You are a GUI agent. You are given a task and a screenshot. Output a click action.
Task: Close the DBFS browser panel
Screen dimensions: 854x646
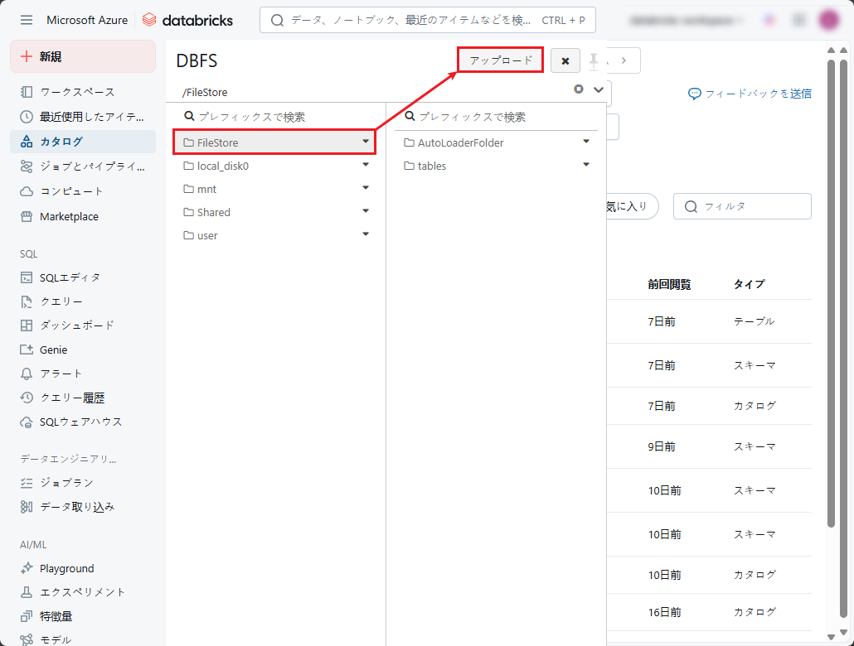point(565,60)
